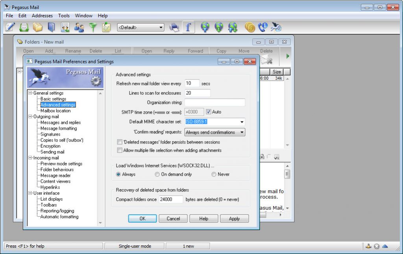The width and height of the screenshot is (403, 254).
Task: Click Cancel in the preferences dialog
Action: 173,219
